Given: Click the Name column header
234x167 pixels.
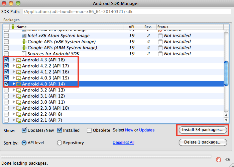Looking at the screenshot, I should (67, 27).
